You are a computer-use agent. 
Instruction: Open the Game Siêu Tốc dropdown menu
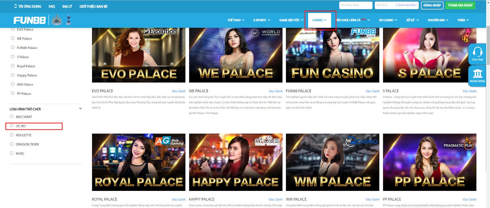point(291,20)
